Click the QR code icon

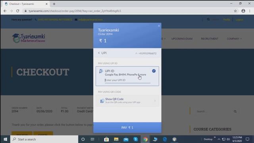pos(102,100)
